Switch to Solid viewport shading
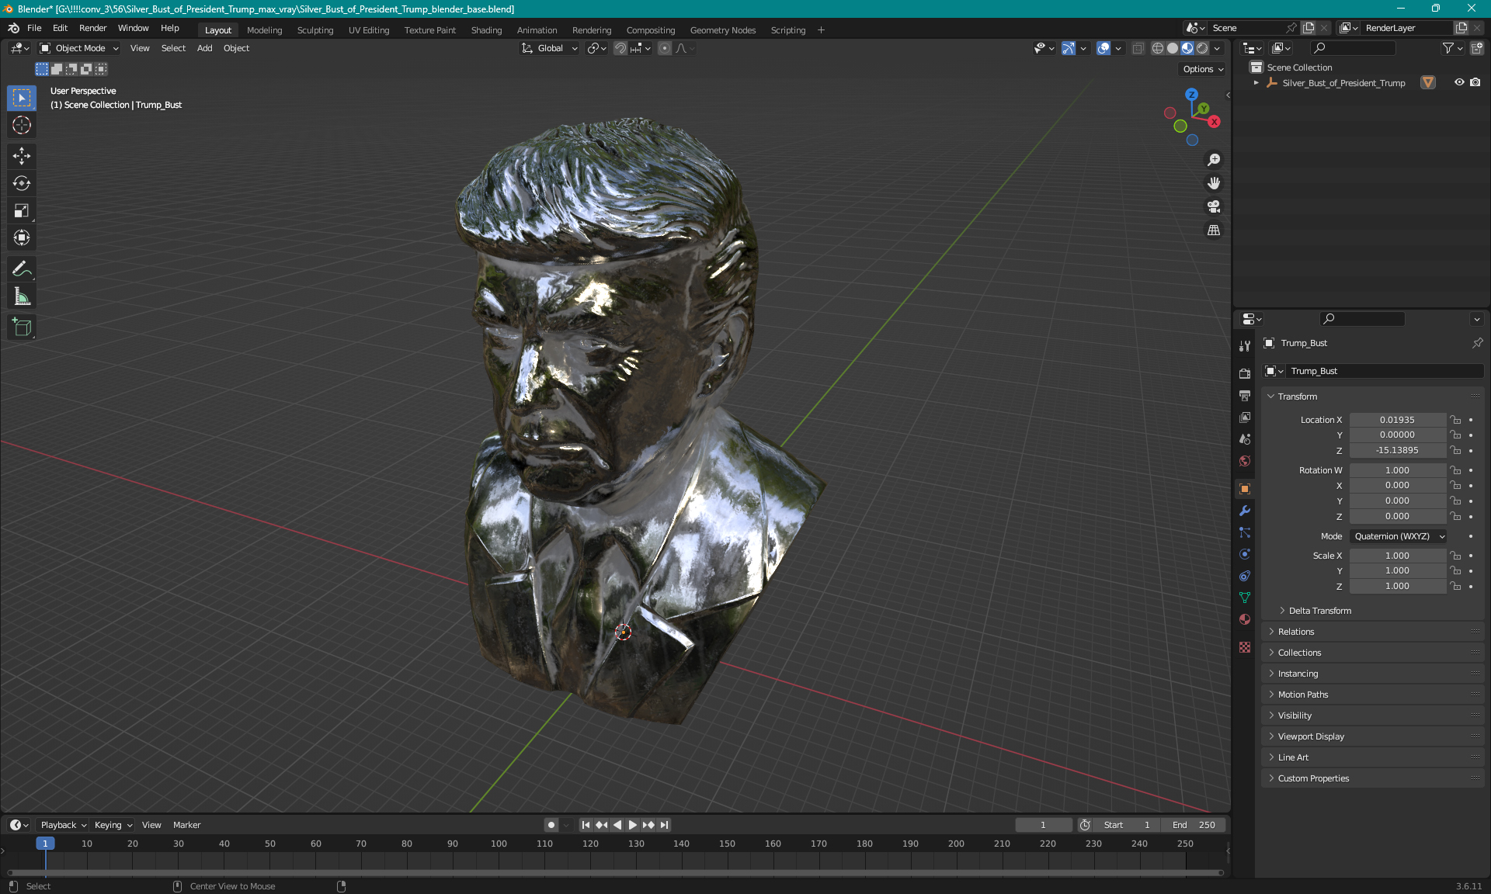The width and height of the screenshot is (1491, 894). (1173, 48)
